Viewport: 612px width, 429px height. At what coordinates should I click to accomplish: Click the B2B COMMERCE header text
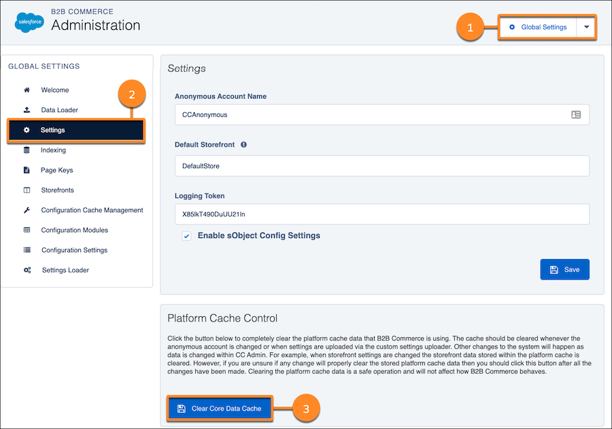point(82,12)
